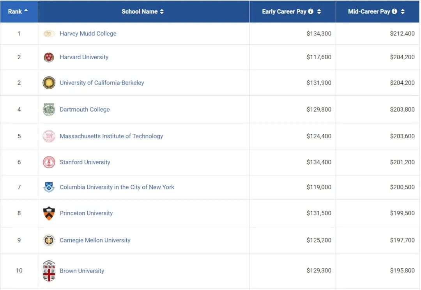The image size is (421, 290).
Task: Click rank number 7 for Columbia
Action: pos(19,187)
